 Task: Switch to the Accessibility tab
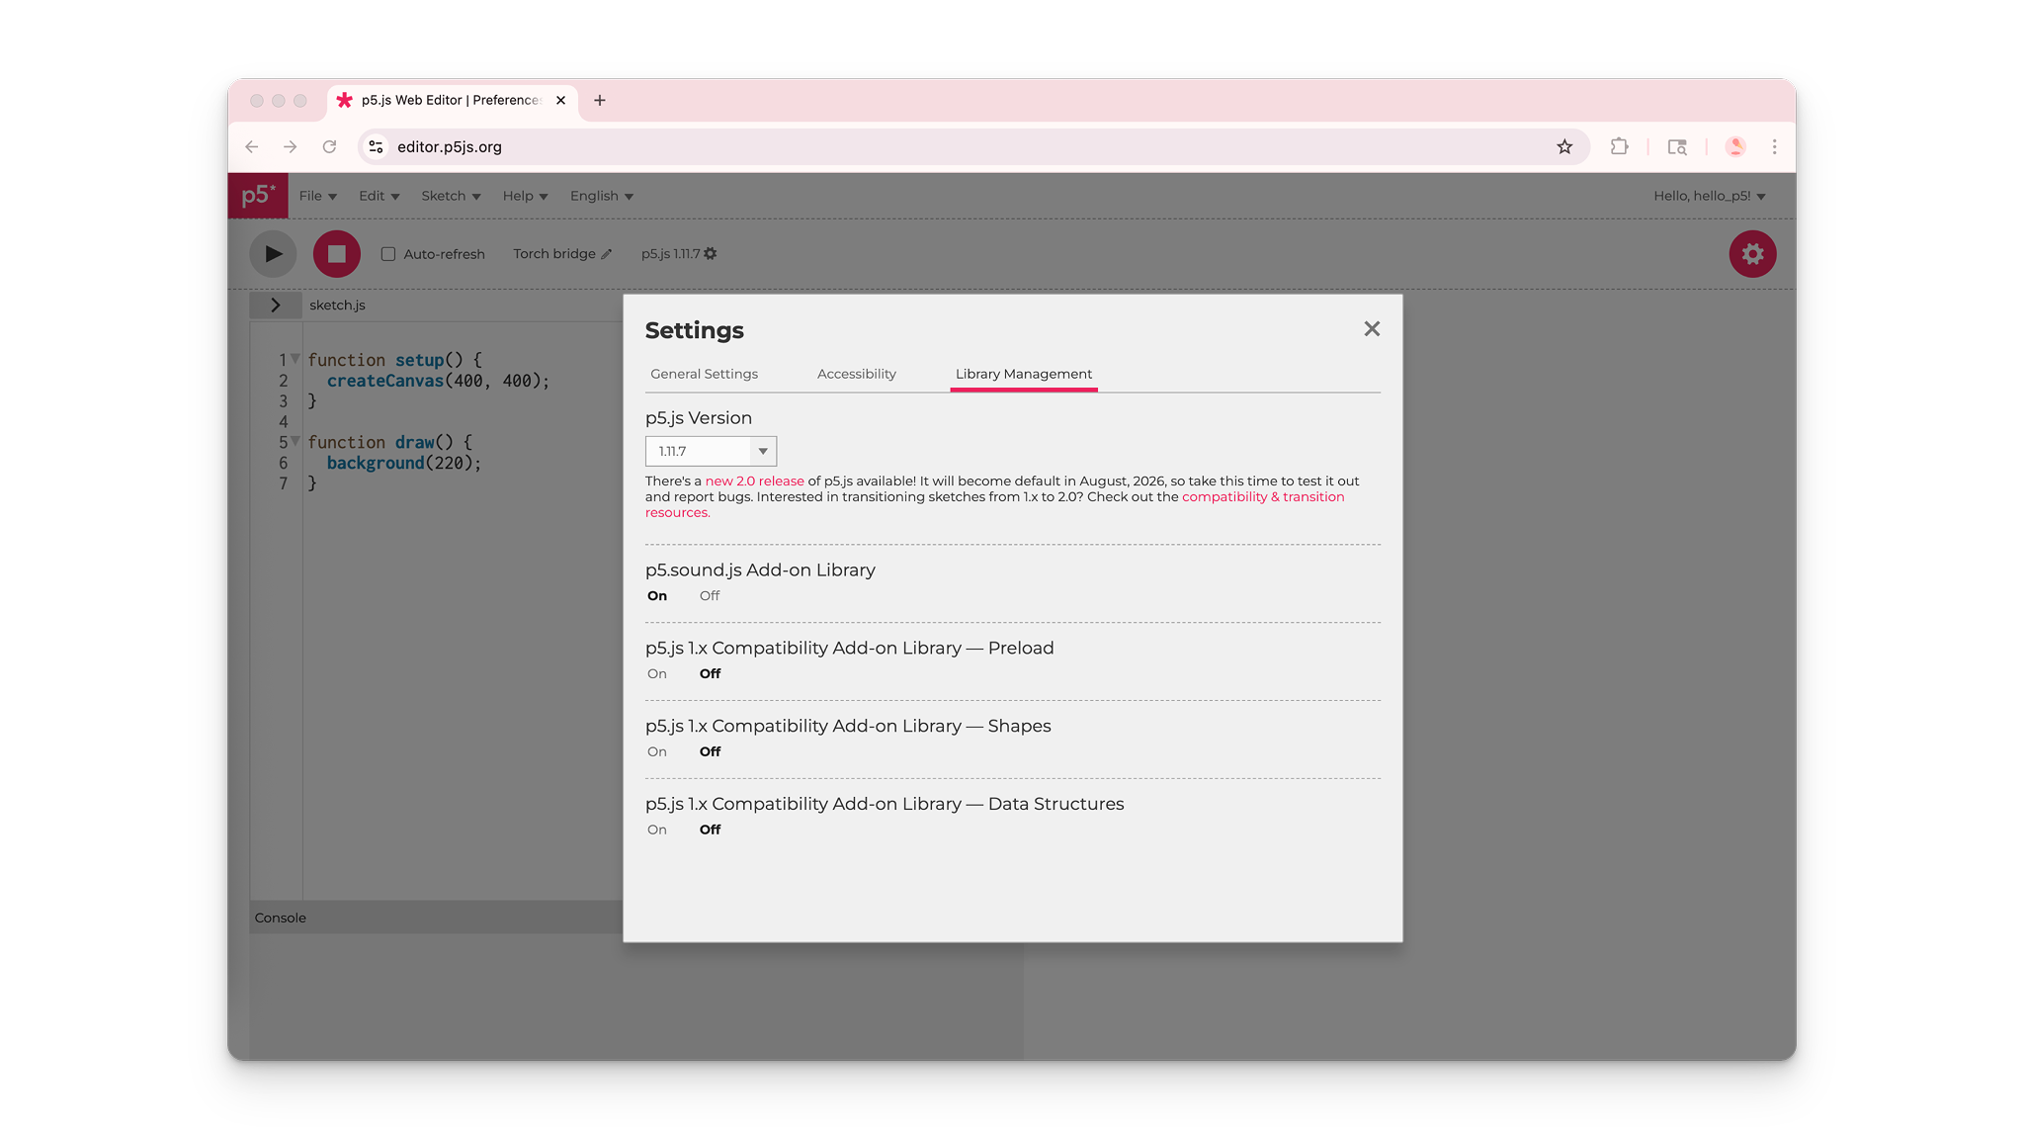point(856,374)
